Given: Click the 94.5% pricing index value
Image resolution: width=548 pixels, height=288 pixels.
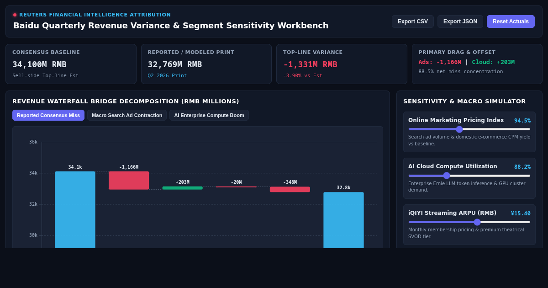Looking at the screenshot, I should [522, 121].
